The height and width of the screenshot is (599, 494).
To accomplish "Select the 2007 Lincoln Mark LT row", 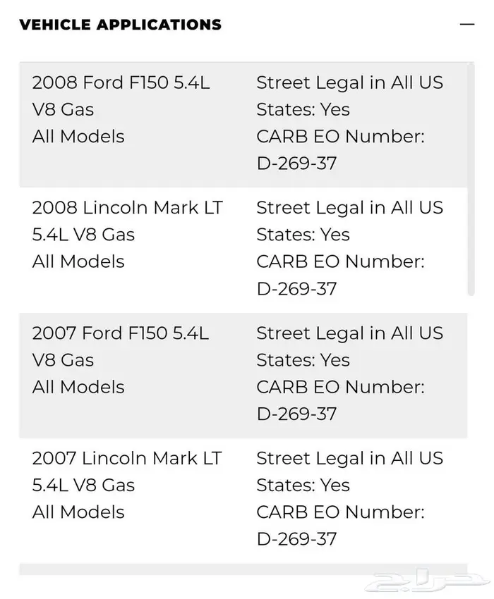I will point(127,485).
